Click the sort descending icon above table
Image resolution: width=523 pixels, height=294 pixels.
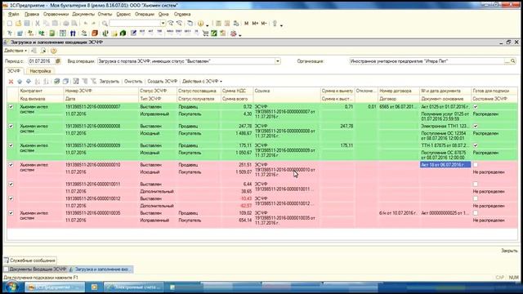46,82
